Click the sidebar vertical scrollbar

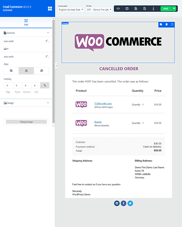point(53,71)
